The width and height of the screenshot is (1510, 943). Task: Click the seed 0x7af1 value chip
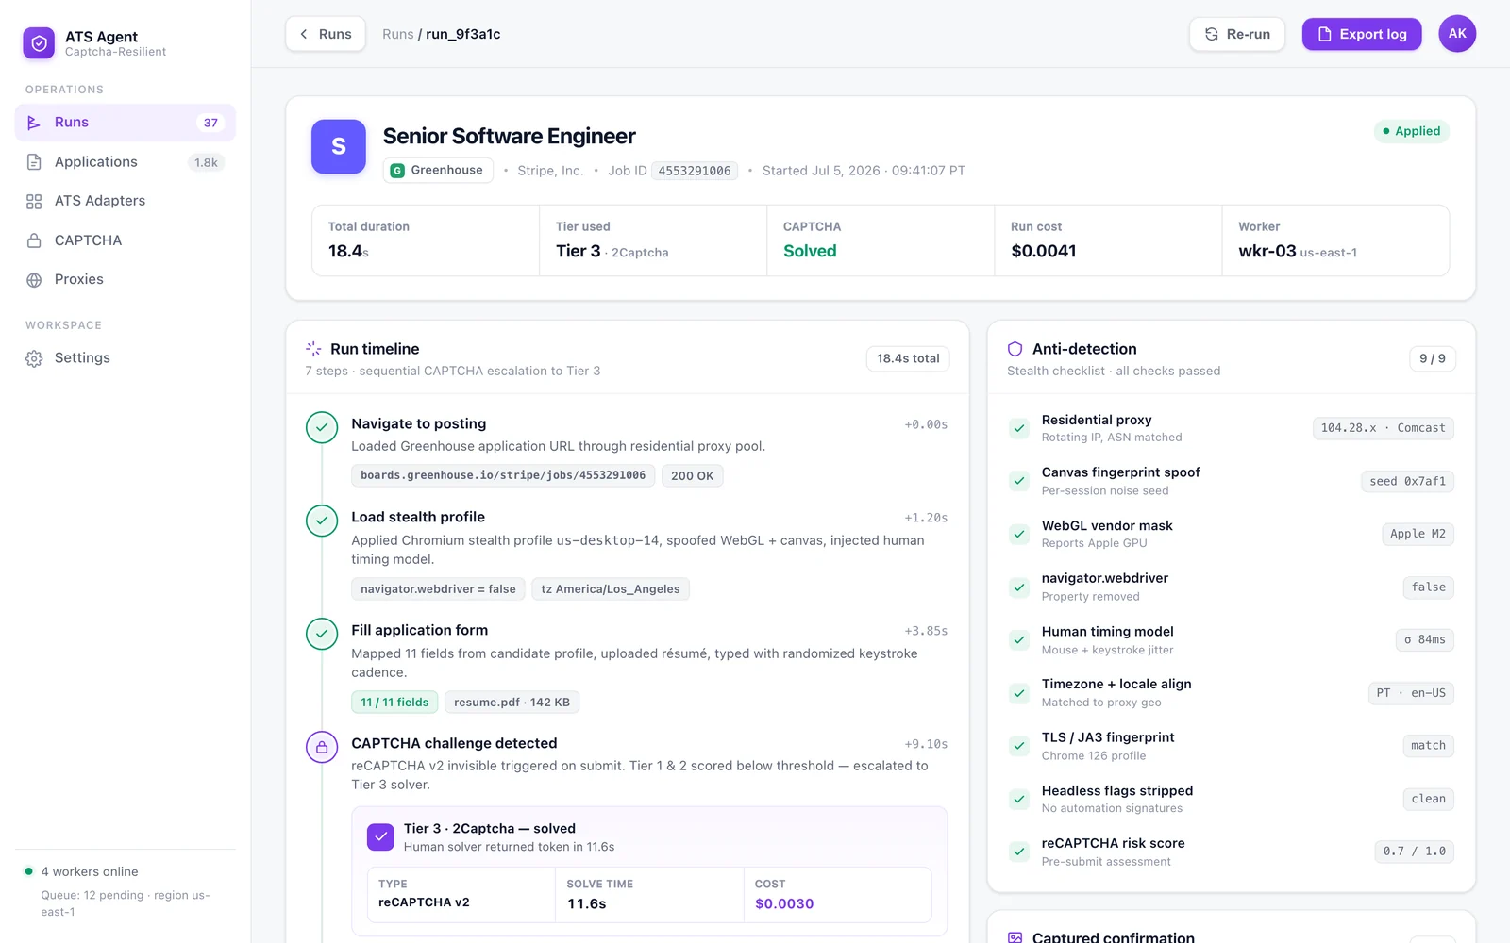(x=1407, y=481)
